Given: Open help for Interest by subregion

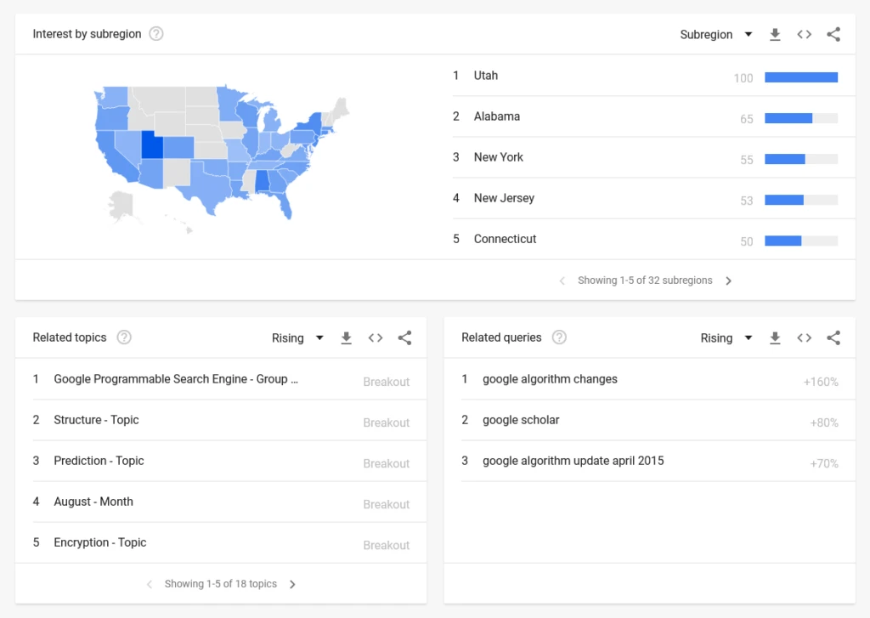Looking at the screenshot, I should pos(156,34).
